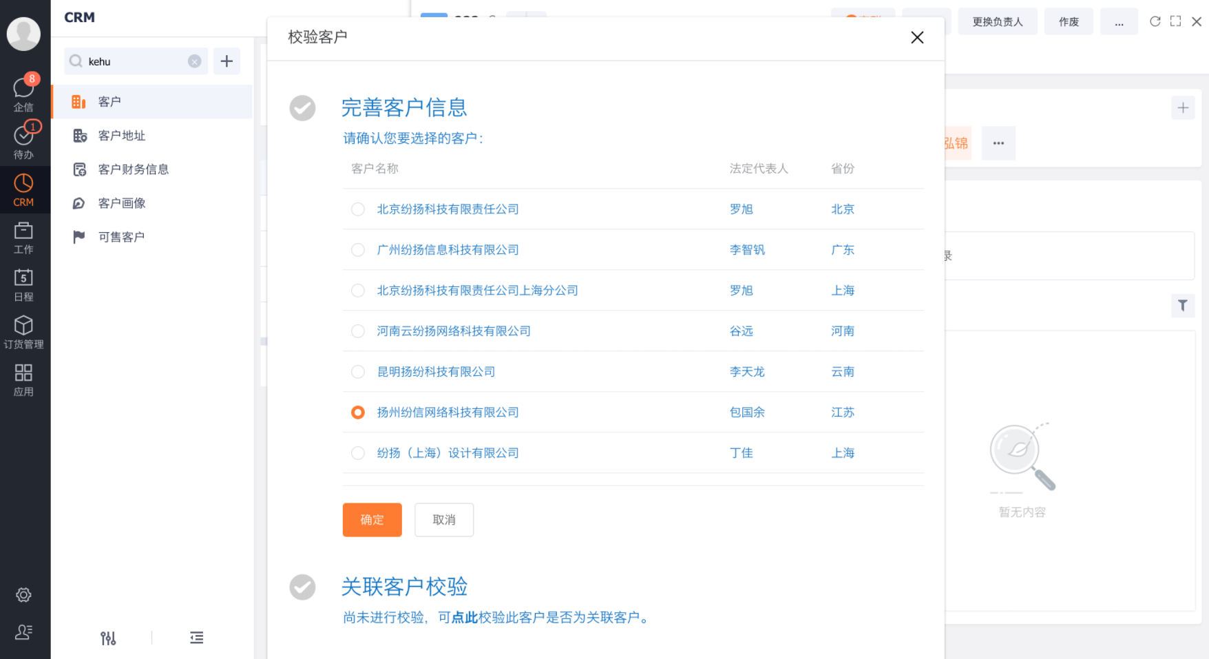Click province 江苏
The height and width of the screenshot is (659, 1209).
[x=843, y=412]
